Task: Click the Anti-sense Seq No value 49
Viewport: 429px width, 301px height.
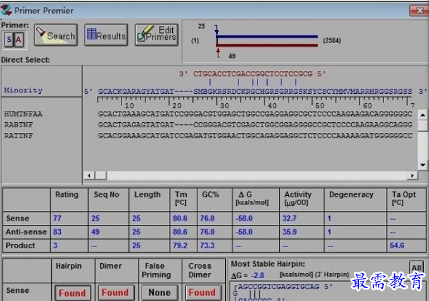Action: tap(95, 232)
